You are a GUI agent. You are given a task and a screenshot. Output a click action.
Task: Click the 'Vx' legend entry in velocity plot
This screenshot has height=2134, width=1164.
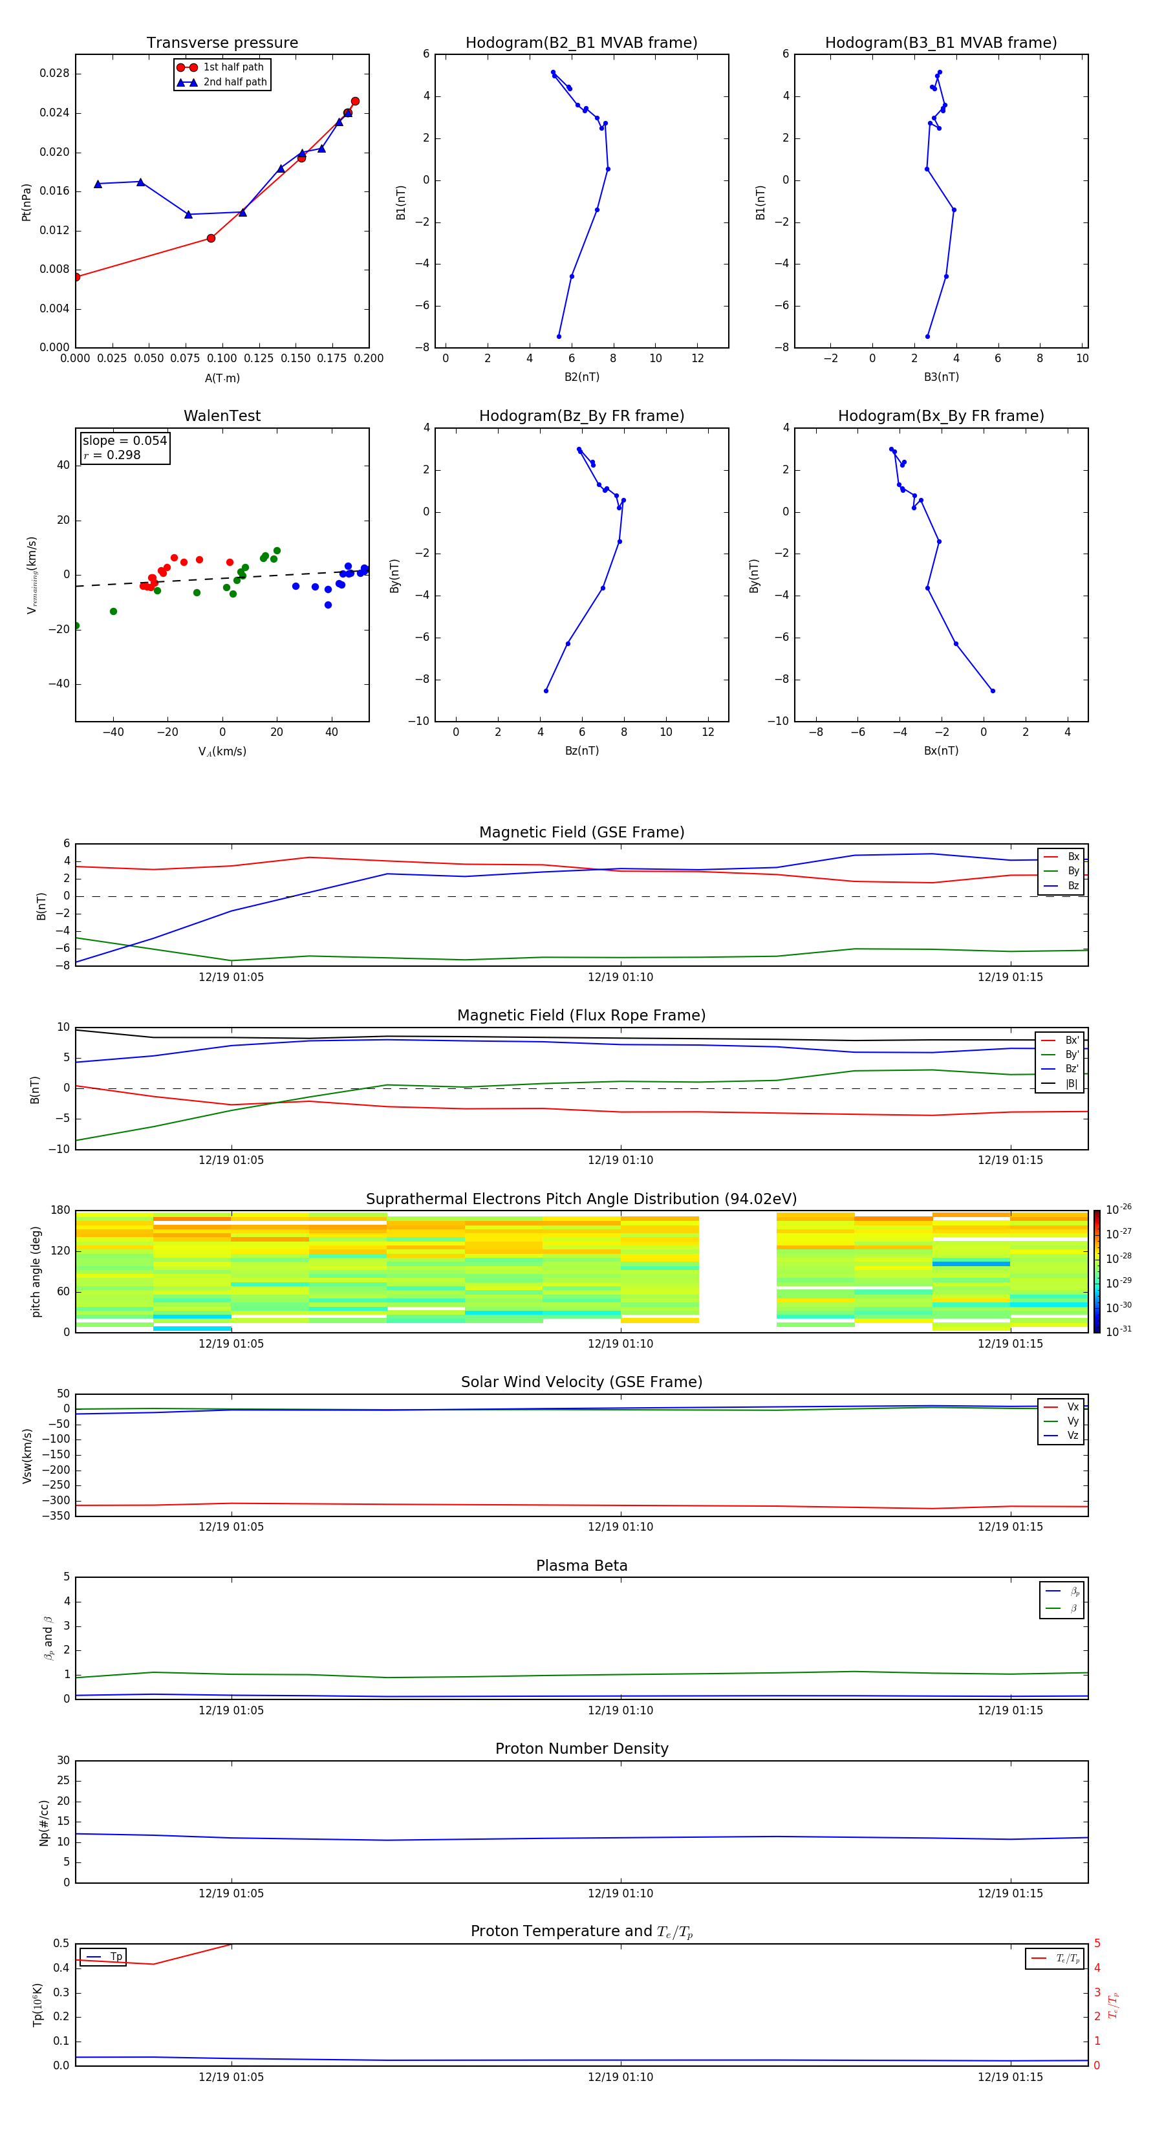[1061, 1406]
